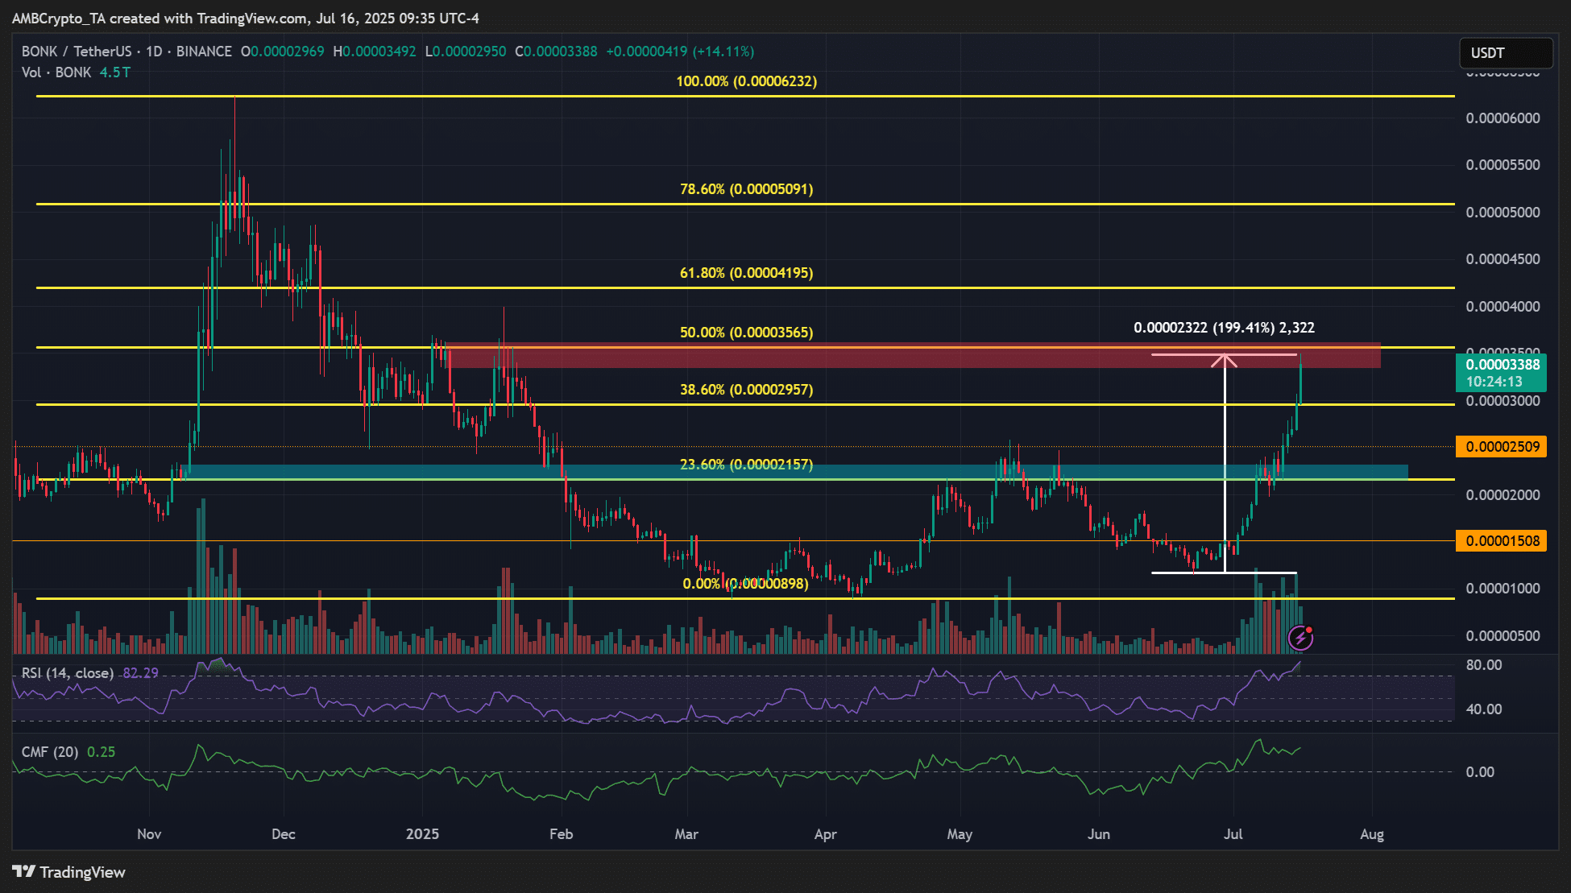The height and width of the screenshot is (893, 1571).
Task: Click the orange 0.00001508 price label
Action: click(x=1502, y=541)
